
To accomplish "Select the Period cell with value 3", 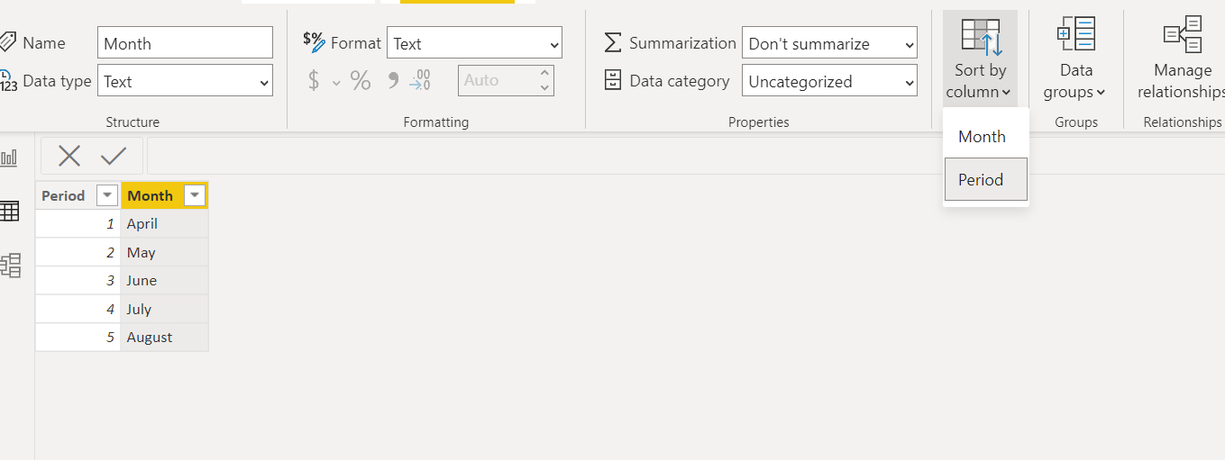I will 78,280.
